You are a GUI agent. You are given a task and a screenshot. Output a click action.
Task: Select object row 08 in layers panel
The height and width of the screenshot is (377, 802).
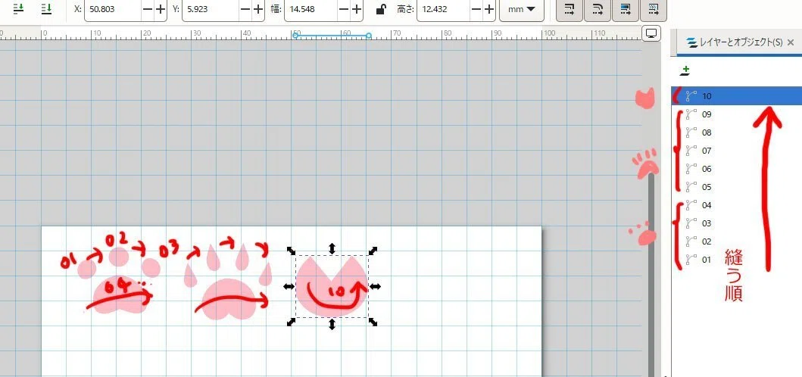[x=737, y=132]
